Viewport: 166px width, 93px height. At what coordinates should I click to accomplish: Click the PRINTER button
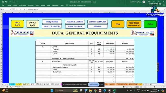click(x=98, y=26)
